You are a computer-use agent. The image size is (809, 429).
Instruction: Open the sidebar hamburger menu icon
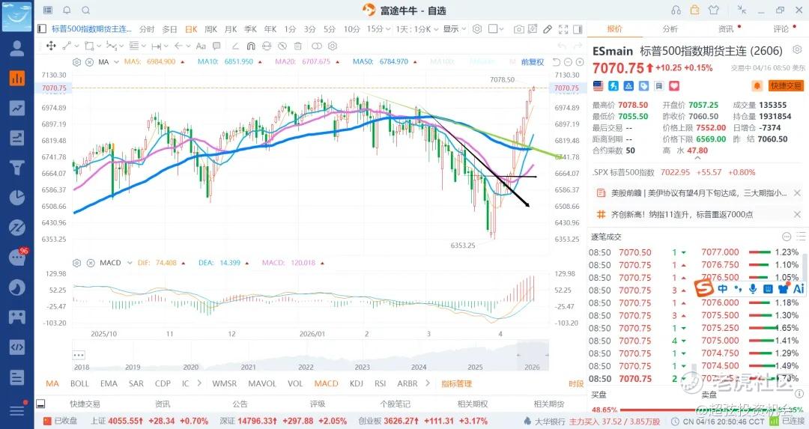coord(17,410)
